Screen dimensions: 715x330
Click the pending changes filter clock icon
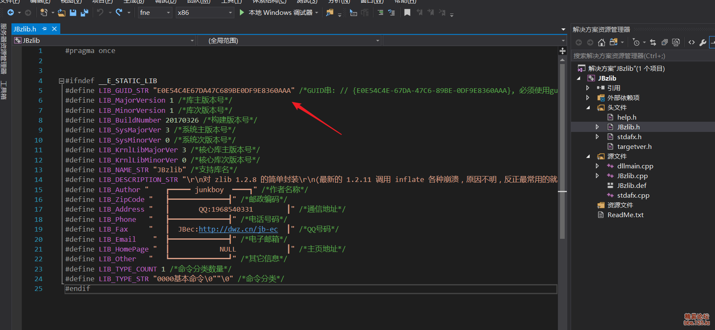636,42
